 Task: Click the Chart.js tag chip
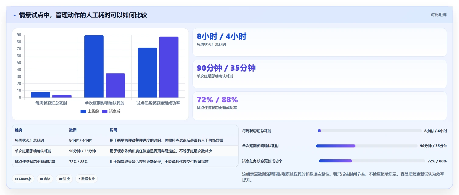click(x=23, y=179)
